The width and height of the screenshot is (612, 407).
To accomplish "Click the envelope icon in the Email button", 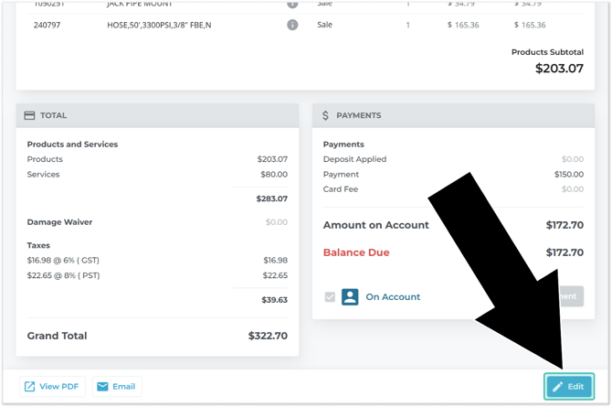I will pos(101,387).
